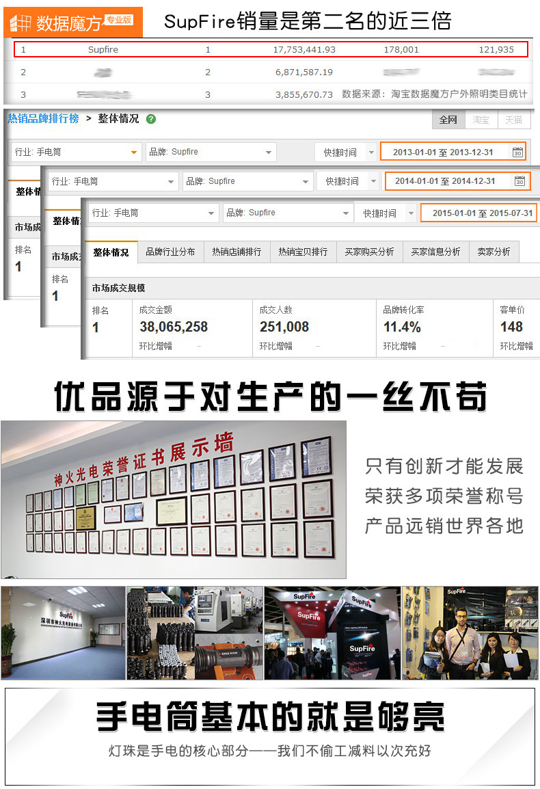The height and width of the screenshot is (789, 540).
Task: Click sales value 17,753,441.93
Action: tap(304, 49)
